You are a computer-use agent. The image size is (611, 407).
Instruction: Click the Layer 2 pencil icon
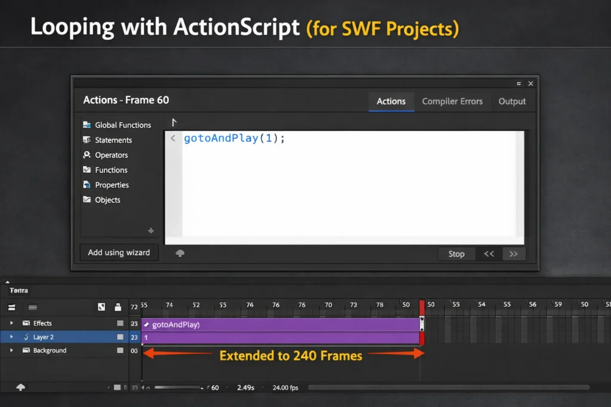click(x=26, y=337)
